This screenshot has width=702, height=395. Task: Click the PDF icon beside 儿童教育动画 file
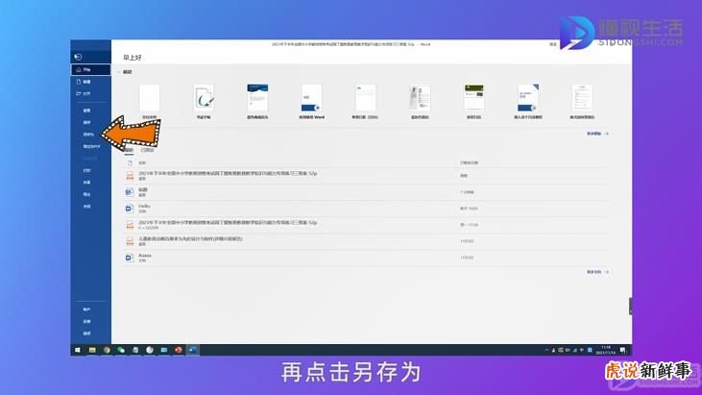click(130, 241)
